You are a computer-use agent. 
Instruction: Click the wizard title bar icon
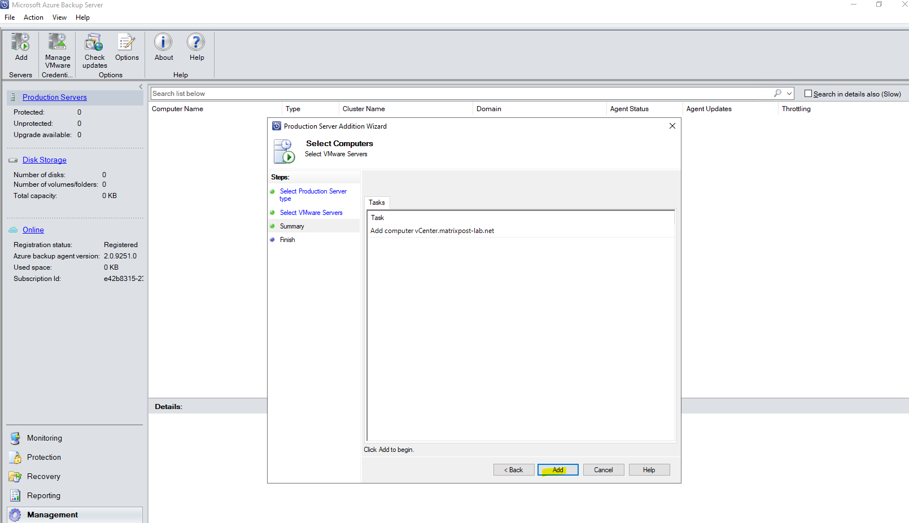coord(277,126)
